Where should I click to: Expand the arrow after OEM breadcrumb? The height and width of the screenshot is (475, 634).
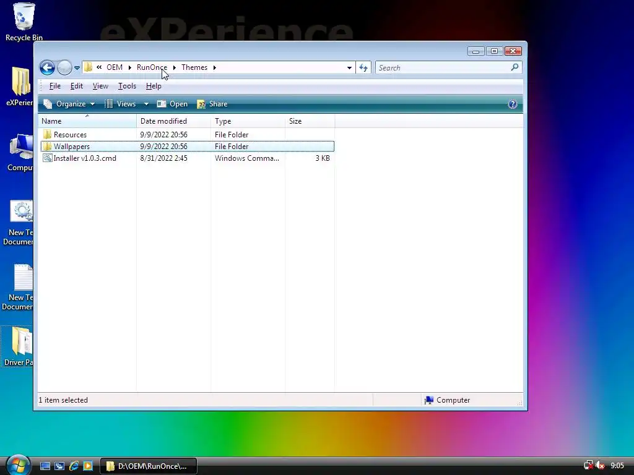130,67
